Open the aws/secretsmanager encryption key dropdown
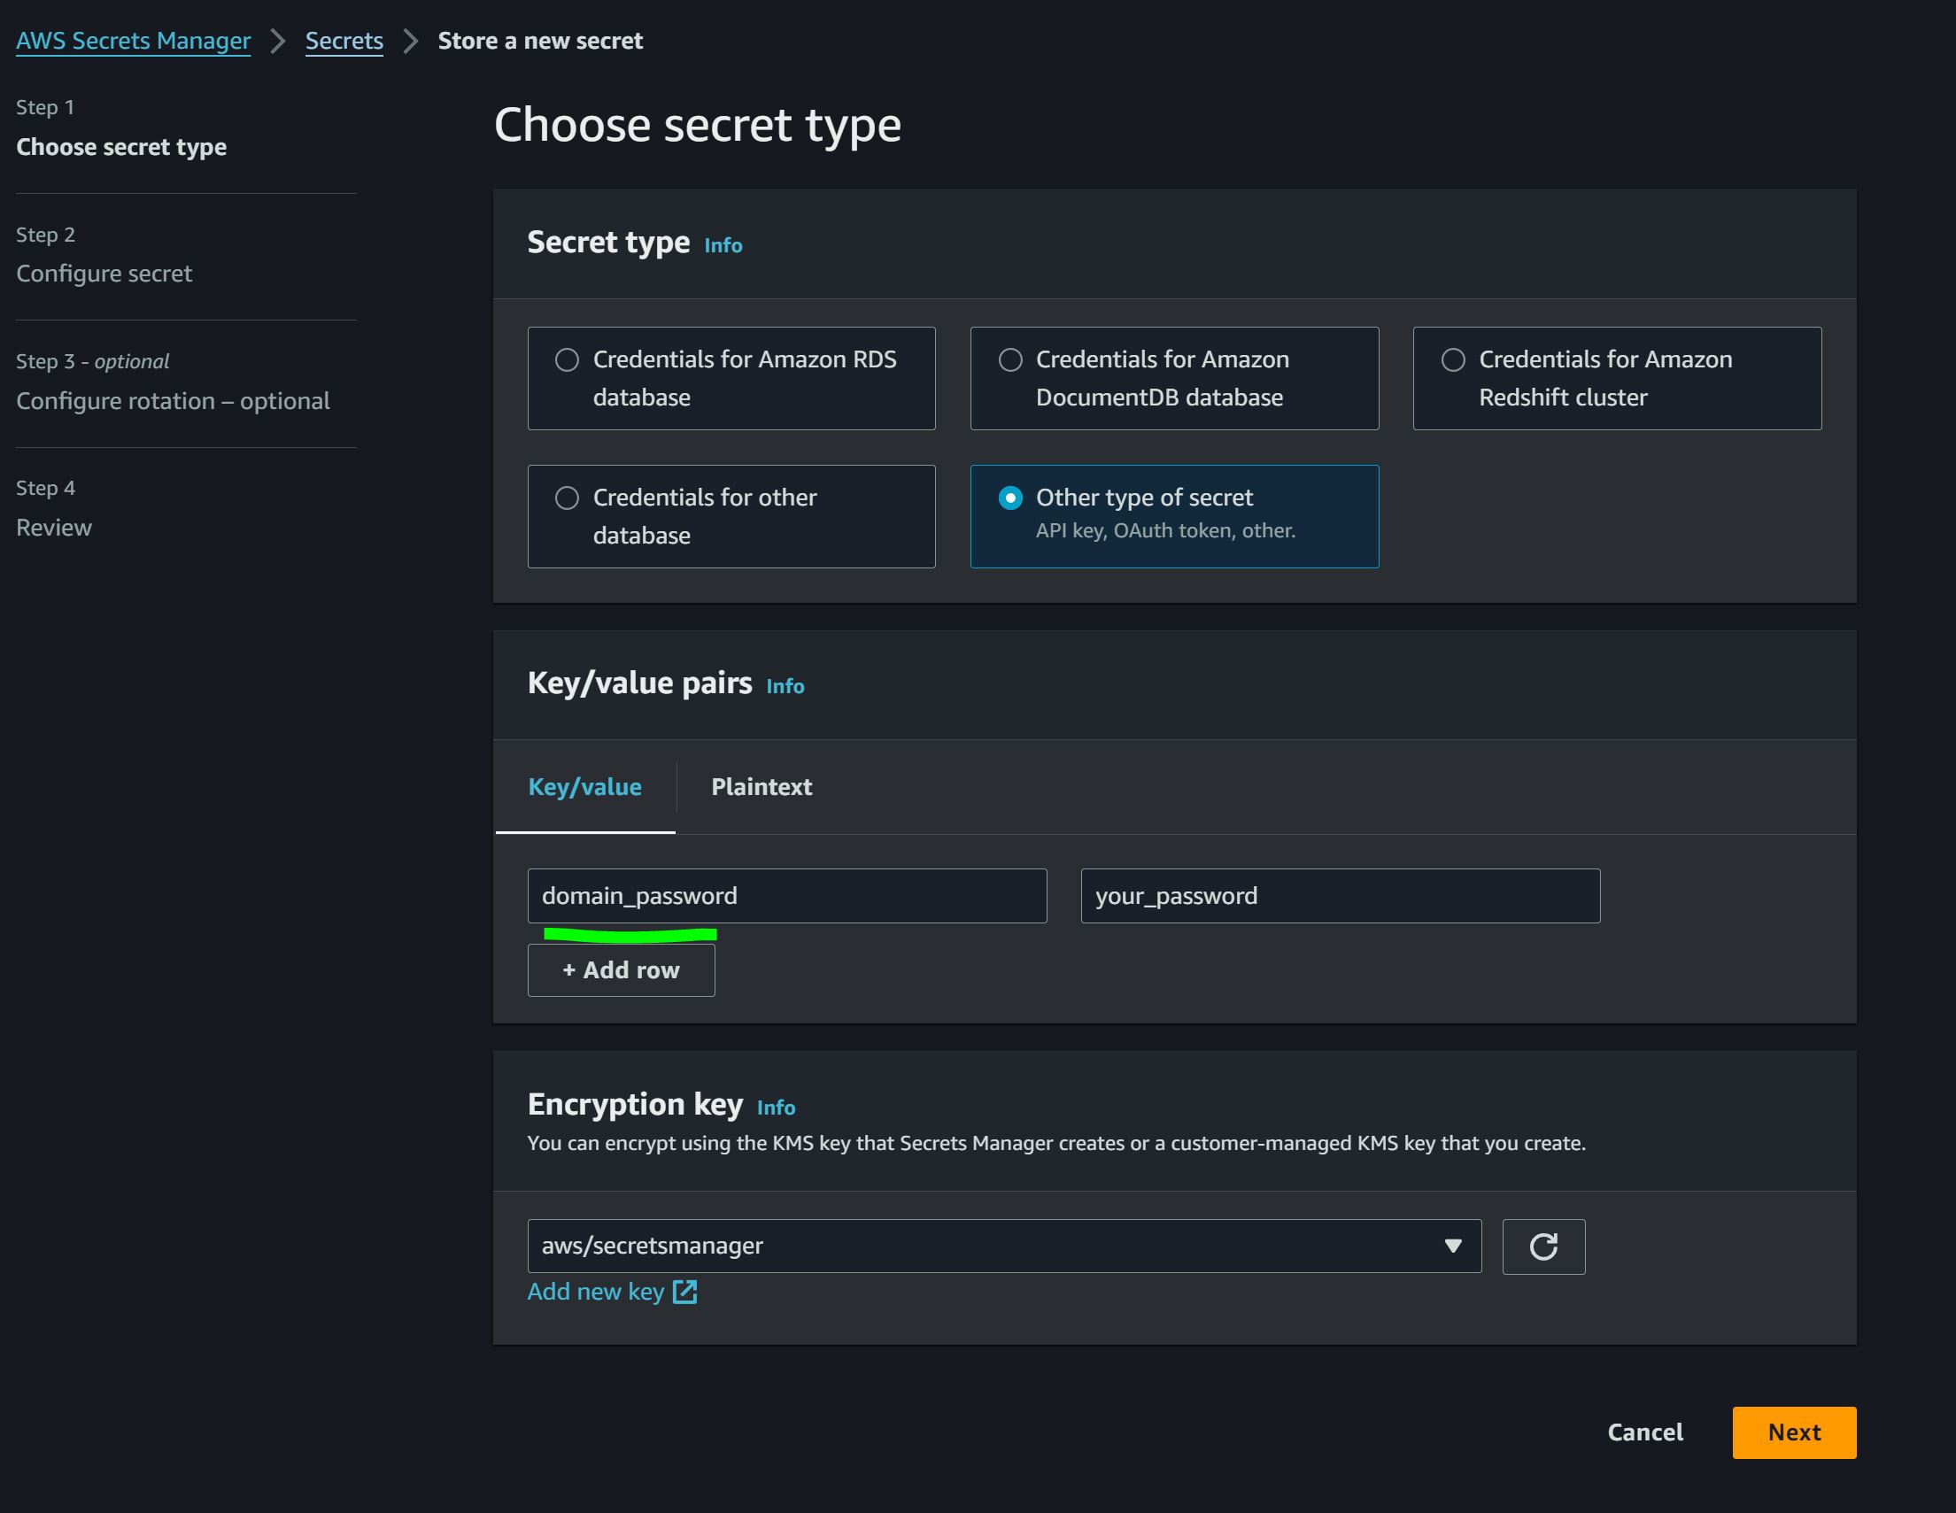 coord(1004,1247)
